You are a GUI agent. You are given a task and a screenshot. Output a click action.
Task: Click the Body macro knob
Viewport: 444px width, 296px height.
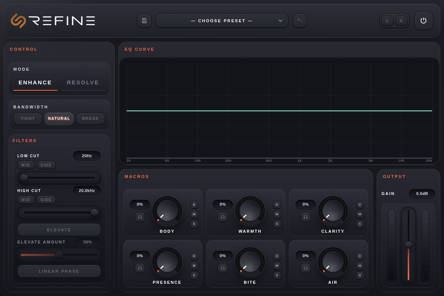(x=168, y=211)
